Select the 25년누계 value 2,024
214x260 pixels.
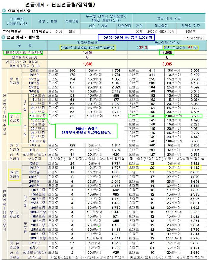pyautogui.click(x=116, y=87)
